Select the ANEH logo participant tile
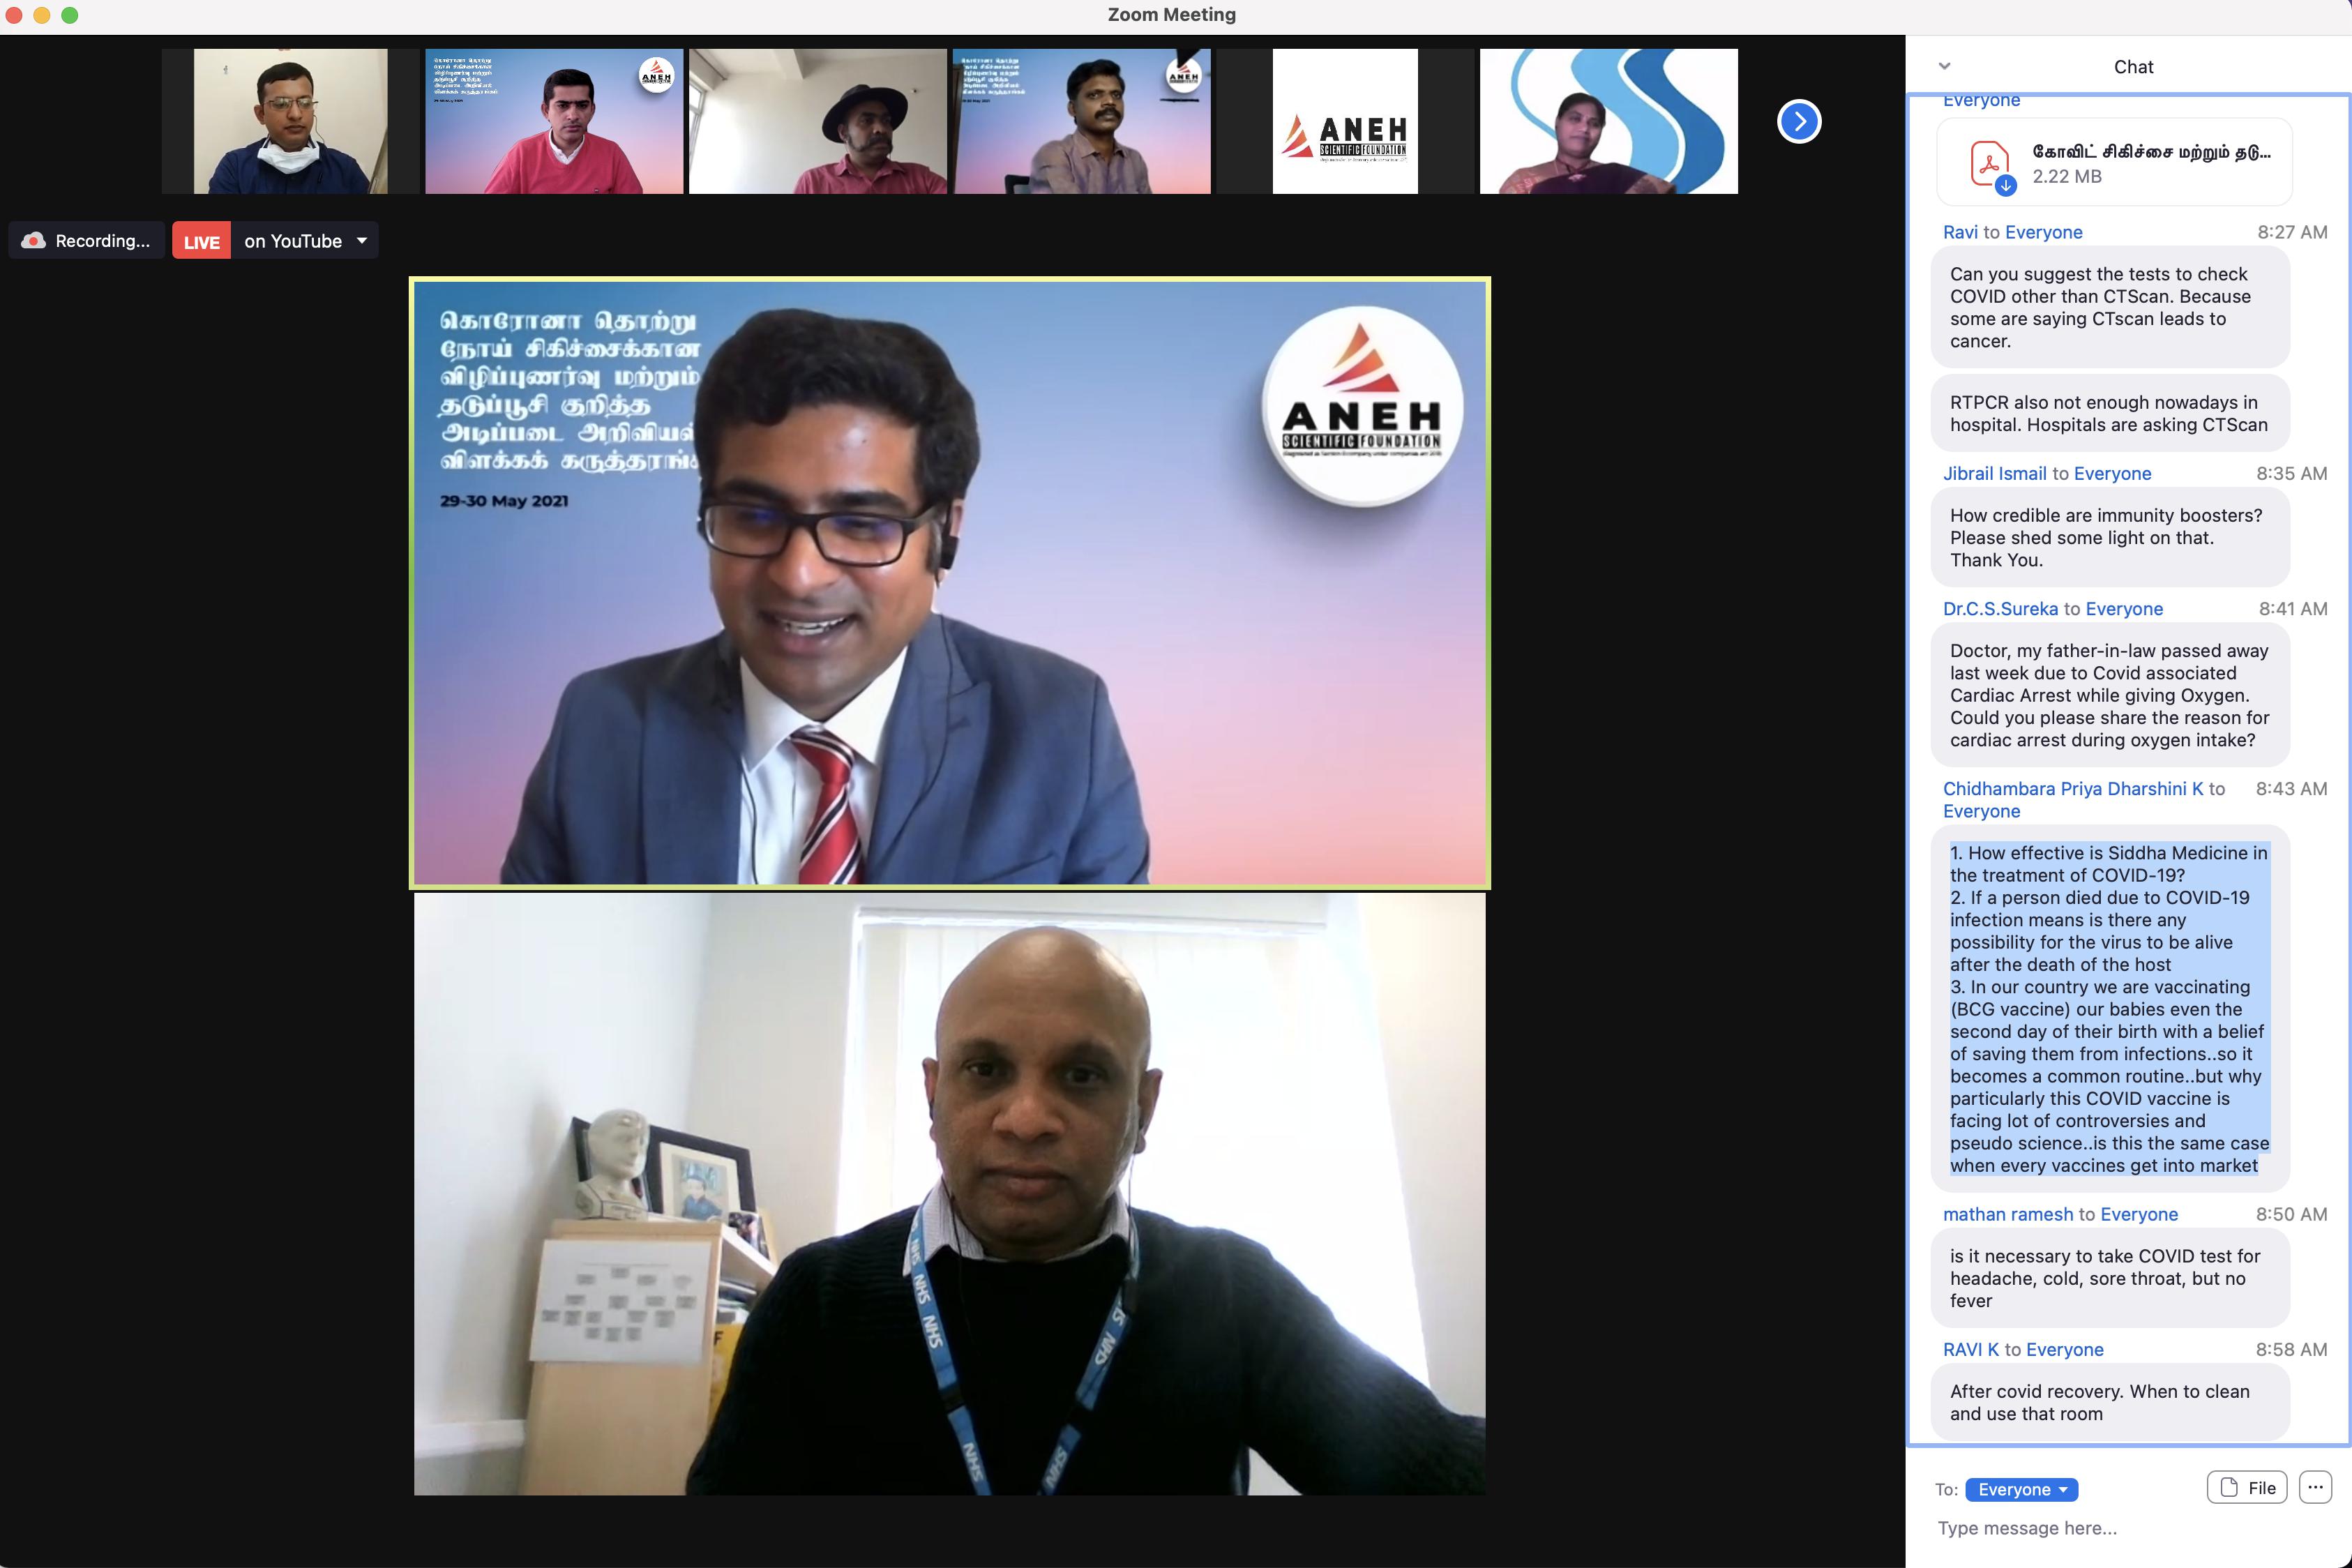Image resolution: width=2352 pixels, height=1568 pixels. point(1344,121)
